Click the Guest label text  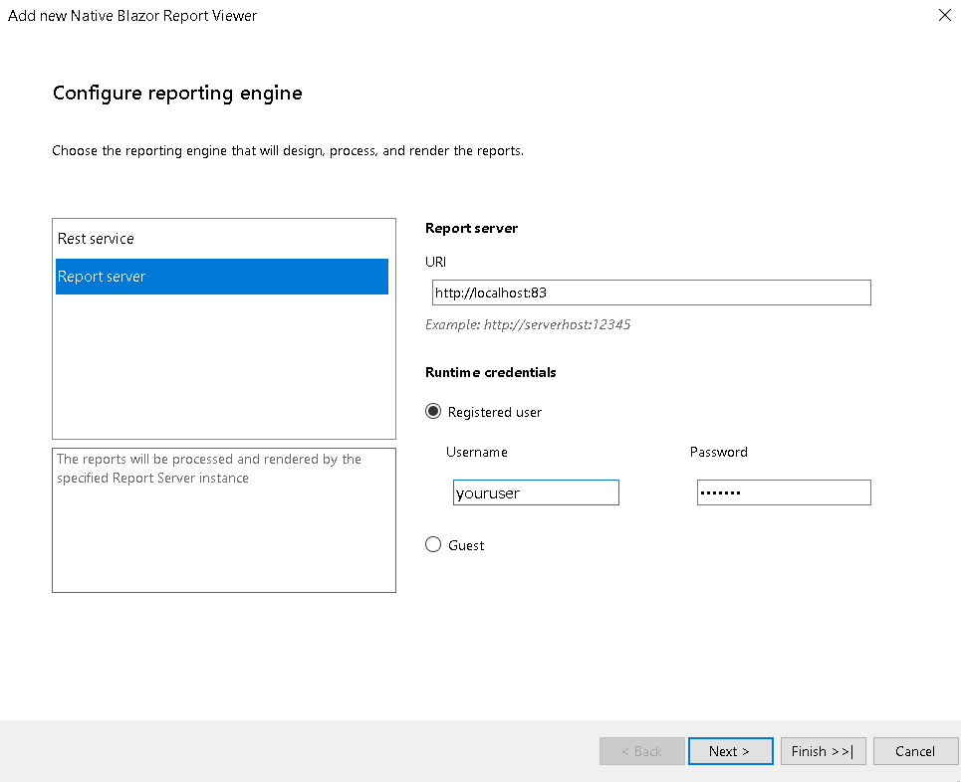coord(466,545)
